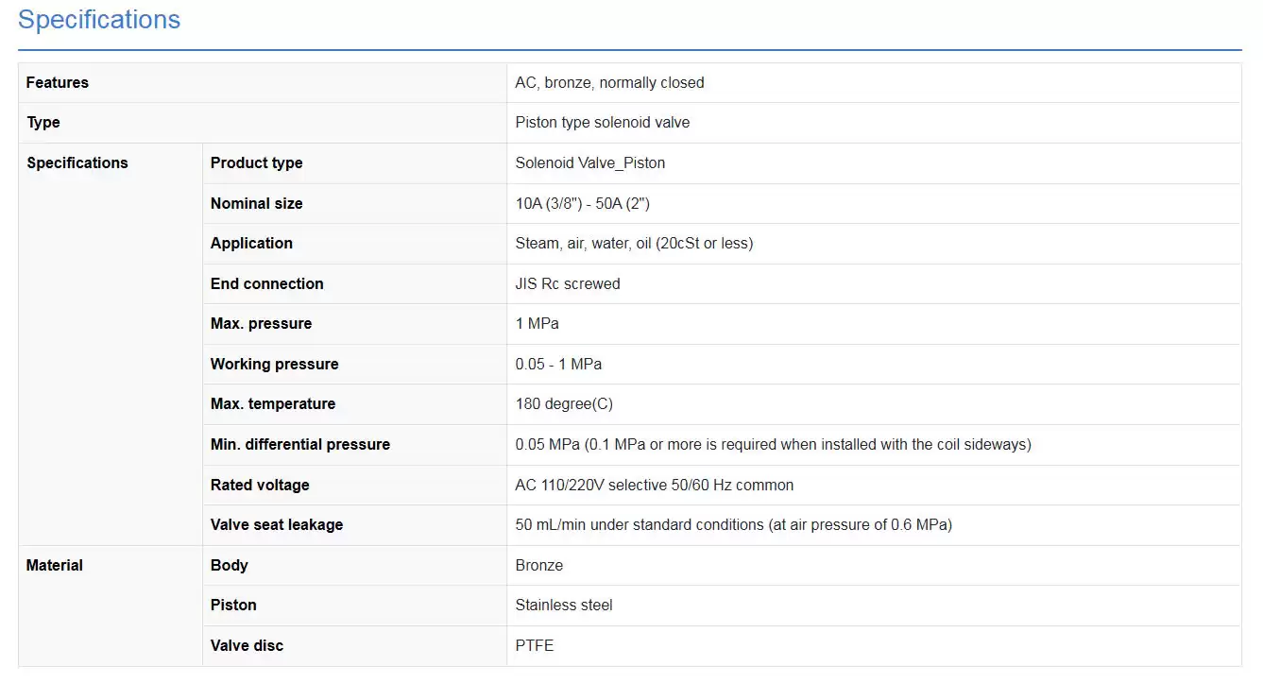Click the '10A (3/8") - 50A (2")' value
The width and height of the screenshot is (1263, 683).
[582, 203]
